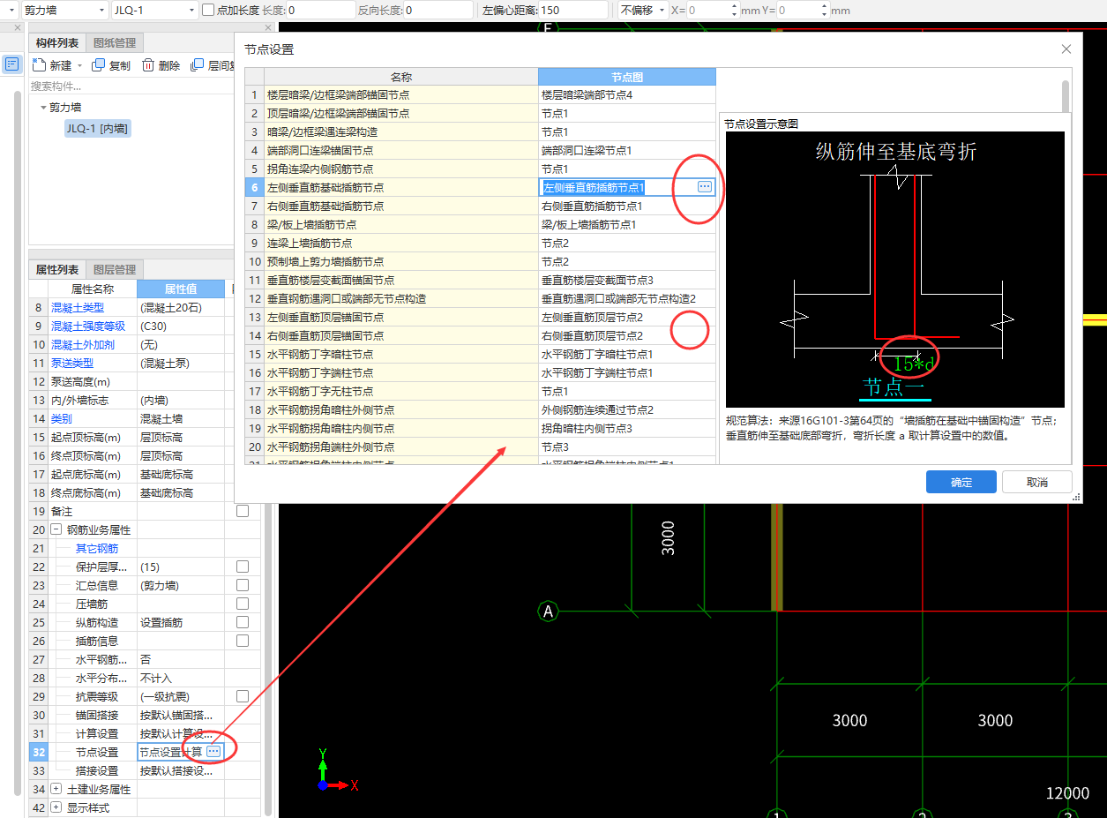Click the 节点图 column header
The width and height of the screenshot is (1107, 818).
(627, 77)
